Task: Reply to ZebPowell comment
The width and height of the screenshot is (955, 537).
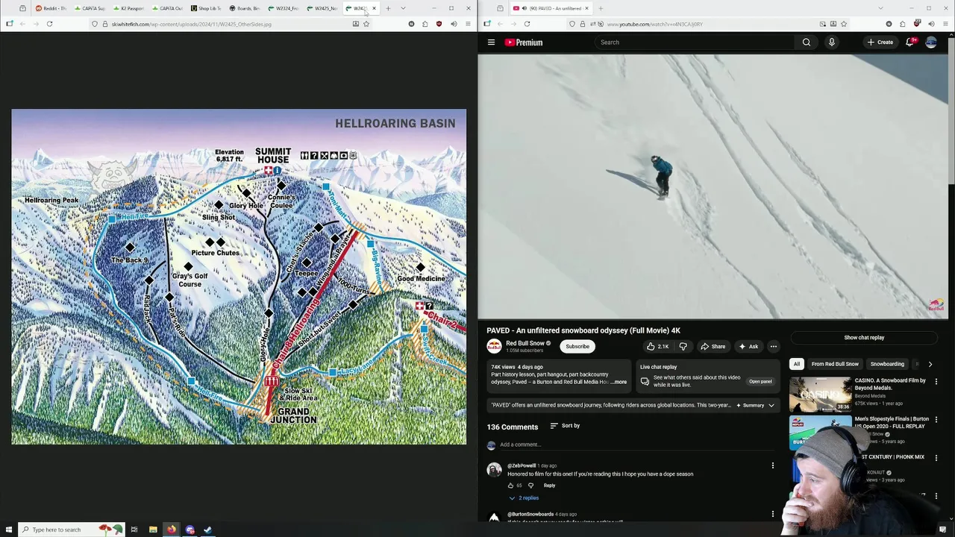Action: point(550,486)
